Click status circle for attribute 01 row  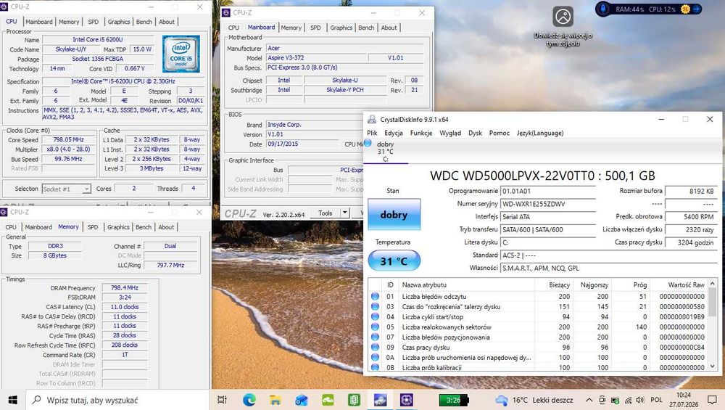coord(375,296)
